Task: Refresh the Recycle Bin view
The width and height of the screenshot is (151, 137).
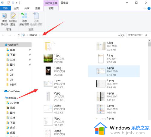Action: (123, 35)
